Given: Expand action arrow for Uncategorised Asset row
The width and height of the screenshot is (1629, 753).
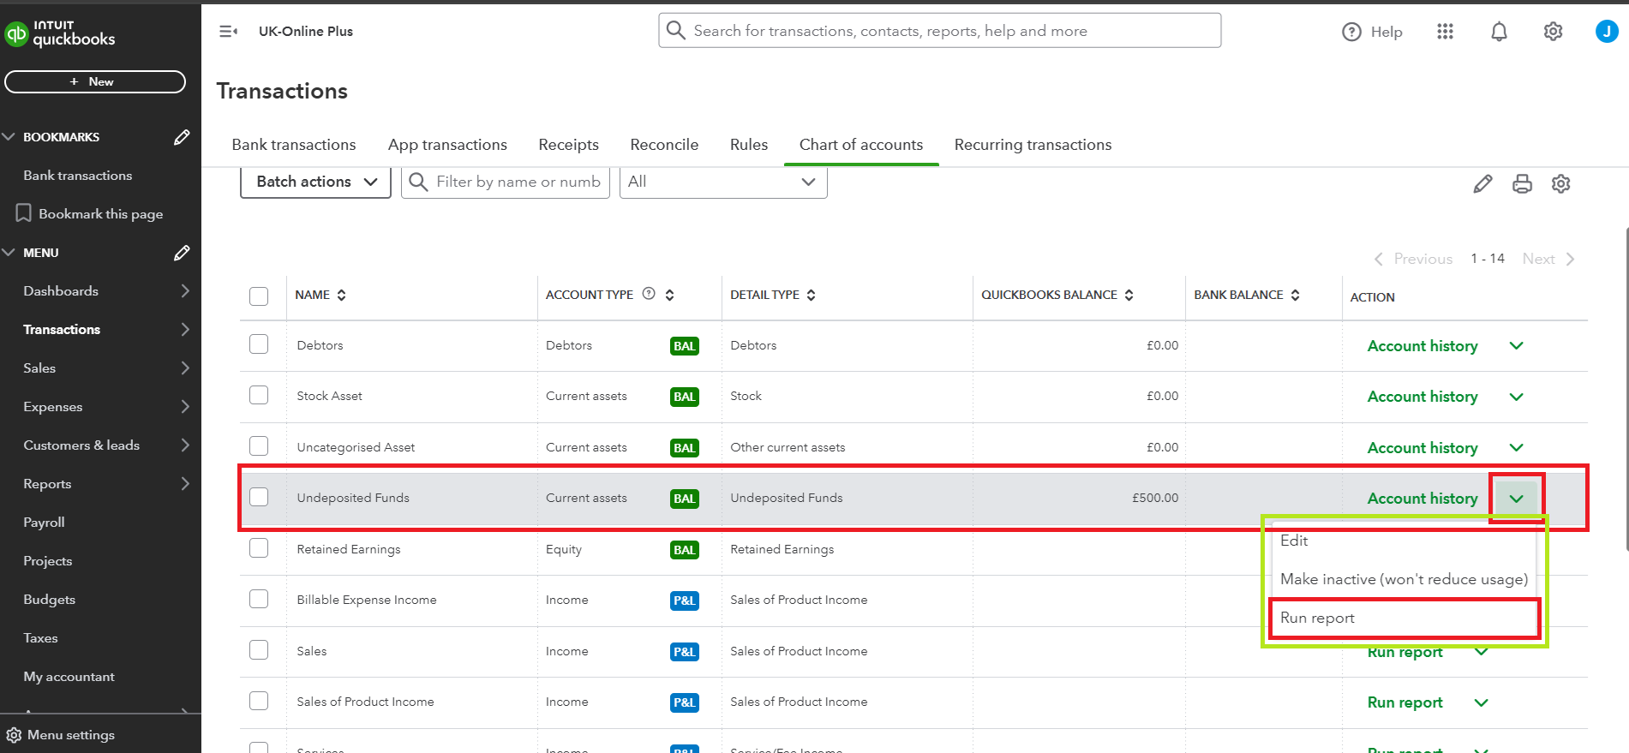Looking at the screenshot, I should click(x=1516, y=448).
